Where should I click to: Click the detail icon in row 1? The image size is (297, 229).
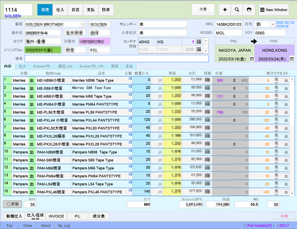tap(208, 81)
